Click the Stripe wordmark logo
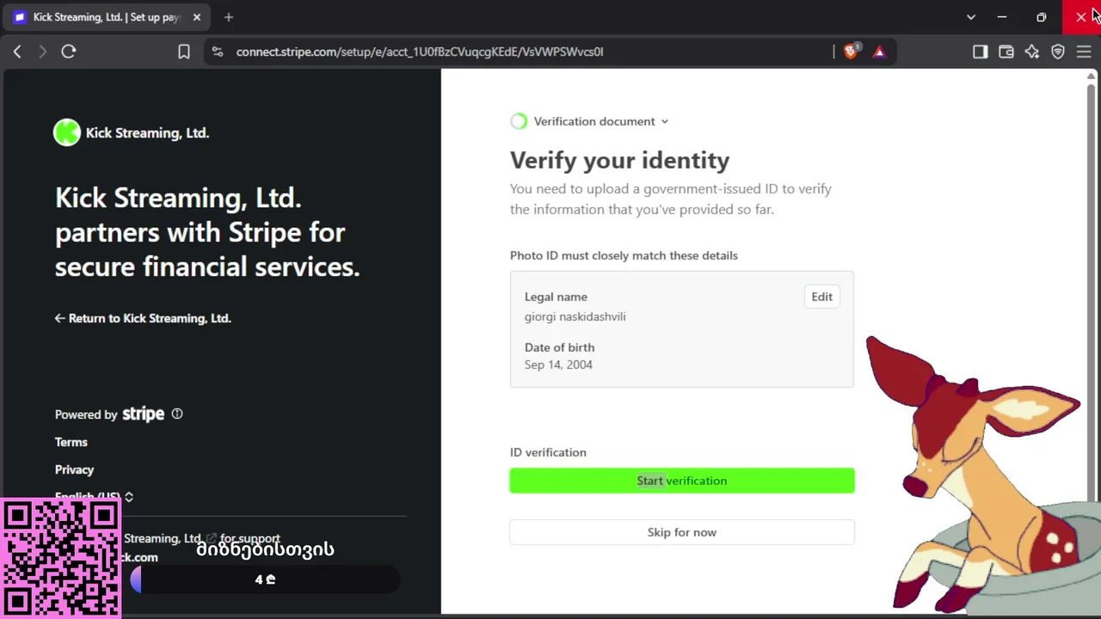Image resolution: width=1101 pixels, height=619 pixels. [x=143, y=414]
